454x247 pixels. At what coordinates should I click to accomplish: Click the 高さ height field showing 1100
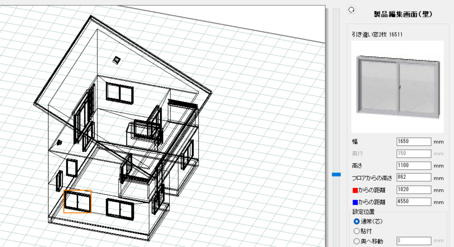coord(414,166)
